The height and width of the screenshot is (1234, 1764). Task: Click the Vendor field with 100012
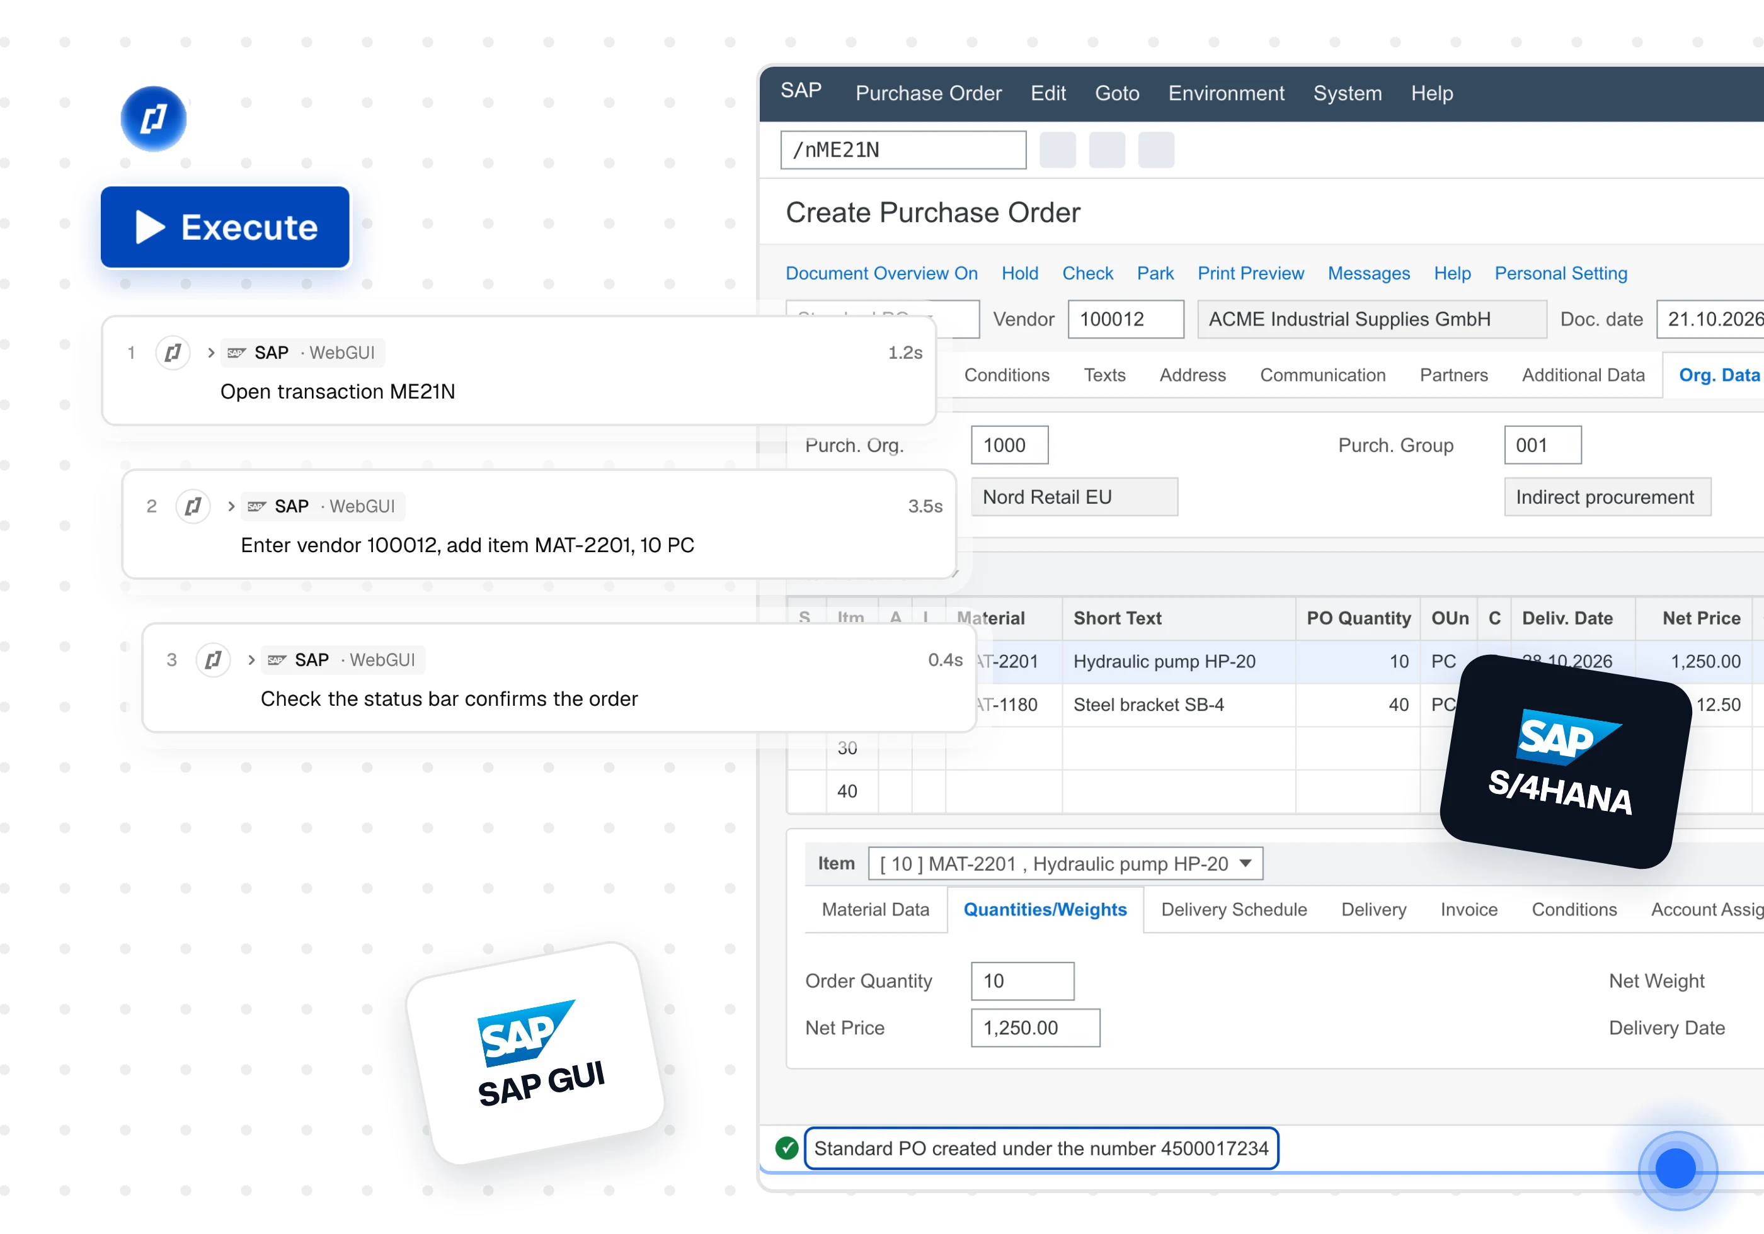click(1126, 319)
